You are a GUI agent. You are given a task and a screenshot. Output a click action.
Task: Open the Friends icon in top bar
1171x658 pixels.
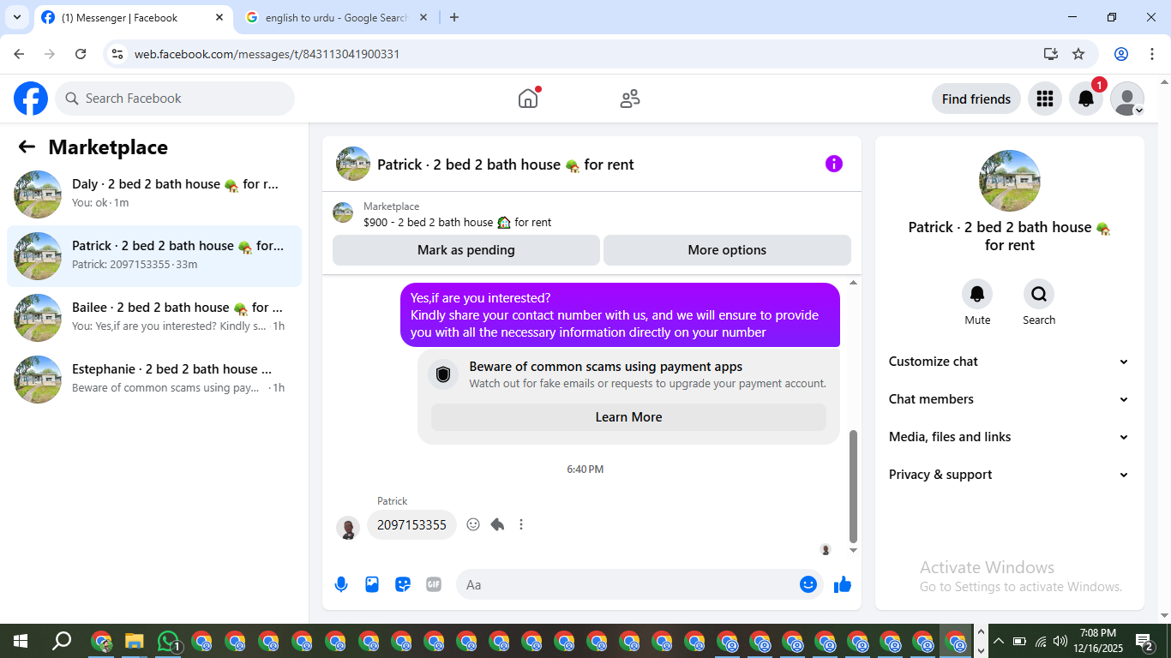(x=630, y=99)
